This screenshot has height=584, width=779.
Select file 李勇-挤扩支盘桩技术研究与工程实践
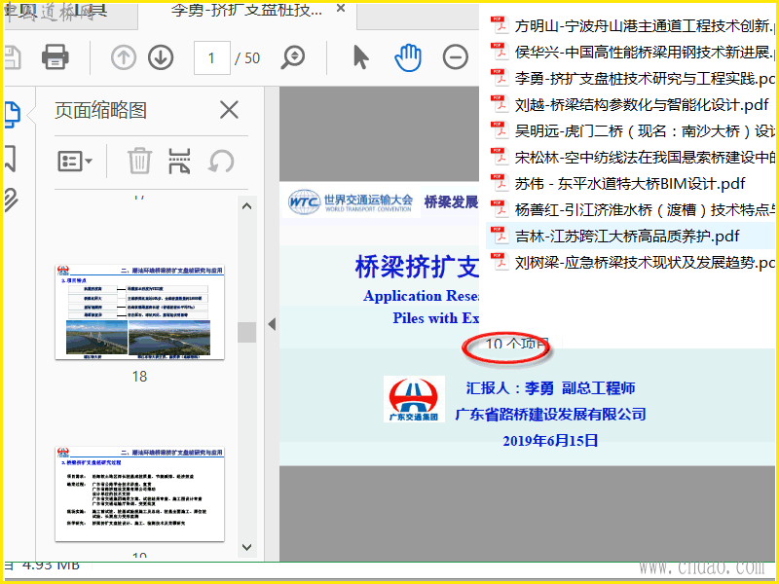(645, 79)
